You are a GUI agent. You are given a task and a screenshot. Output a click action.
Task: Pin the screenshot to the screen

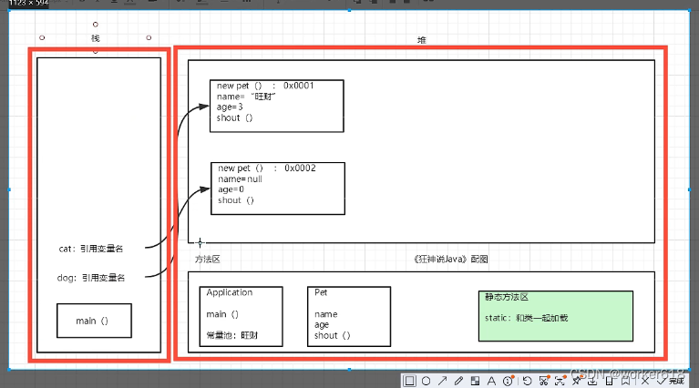tap(576, 382)
